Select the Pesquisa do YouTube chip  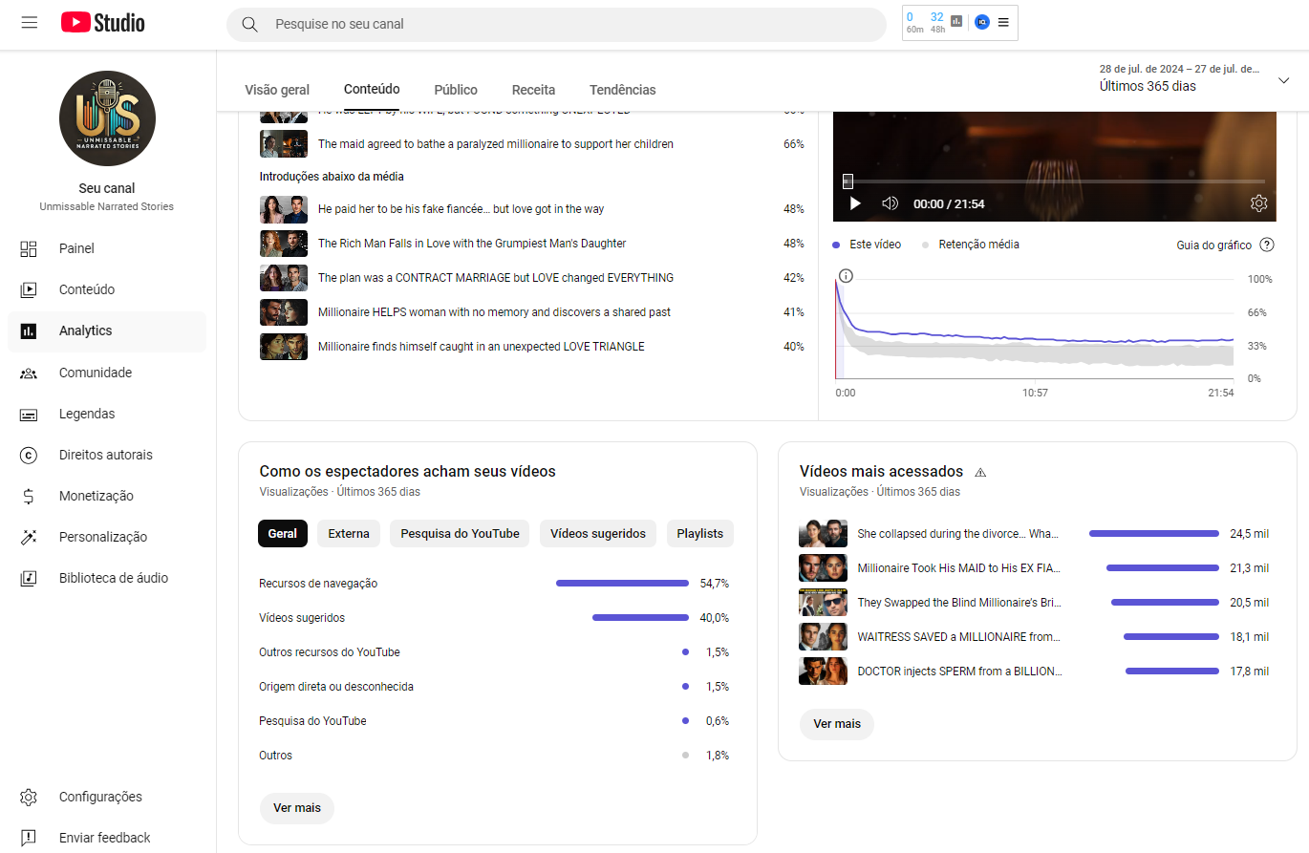[460, 534]
